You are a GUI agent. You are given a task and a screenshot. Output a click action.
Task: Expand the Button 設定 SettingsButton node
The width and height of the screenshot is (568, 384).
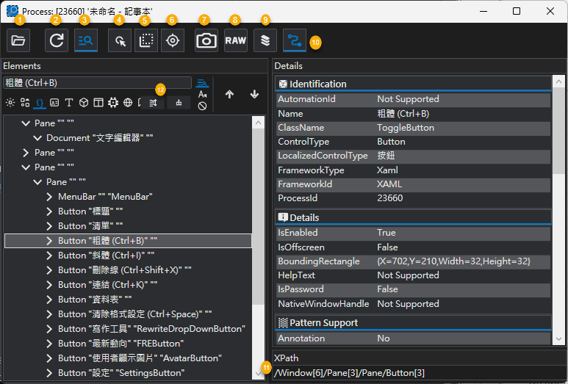(x=50, y=373)
